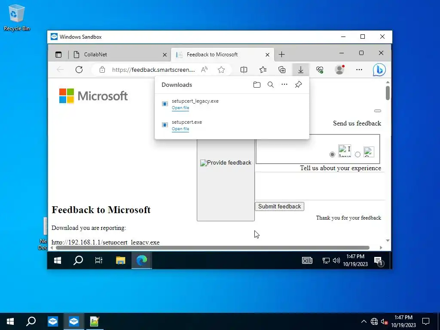Screen dimensions: 440x330
Task: Search downloads in the Downloads panel
Action: click(271, 85)
